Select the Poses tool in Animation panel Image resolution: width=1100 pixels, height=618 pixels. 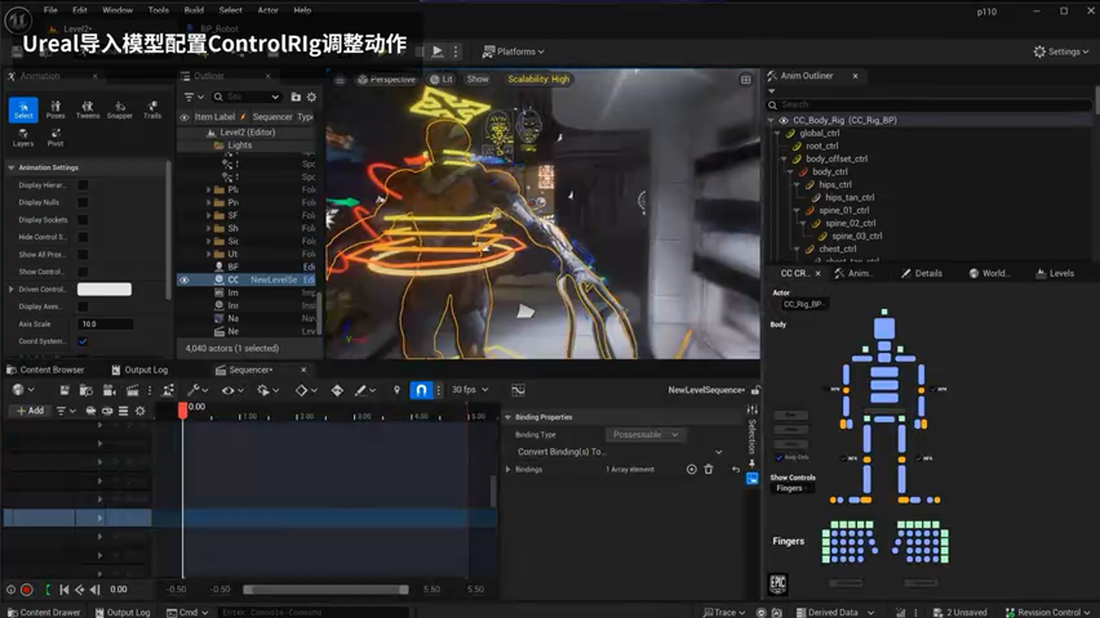point(56,109)
